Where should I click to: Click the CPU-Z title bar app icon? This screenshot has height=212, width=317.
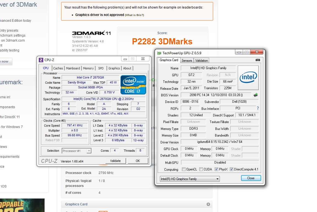(x=41, y=60)
